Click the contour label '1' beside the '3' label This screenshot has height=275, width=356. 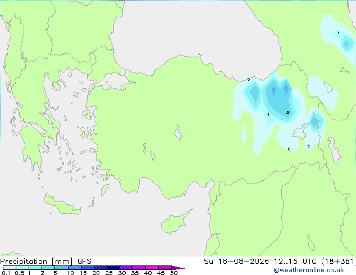(x=268, y=114)
